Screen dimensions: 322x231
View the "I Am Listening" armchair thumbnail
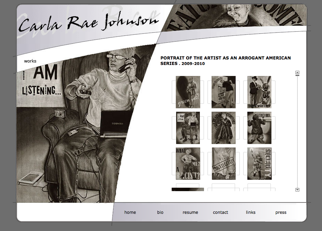188,128
